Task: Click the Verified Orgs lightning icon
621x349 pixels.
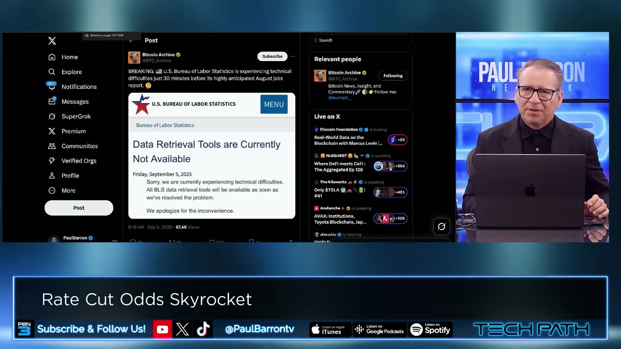Action: pyautogui.click(x=52, y=161)
